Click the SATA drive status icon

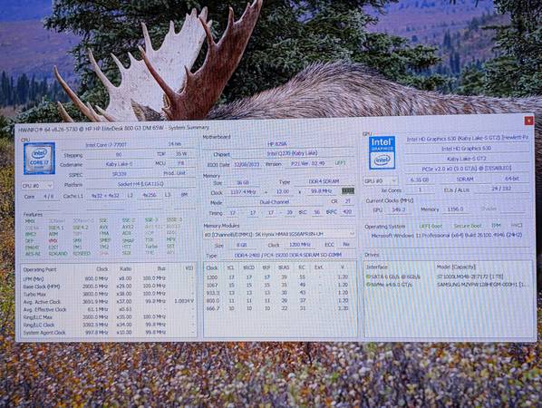[368, 277]
